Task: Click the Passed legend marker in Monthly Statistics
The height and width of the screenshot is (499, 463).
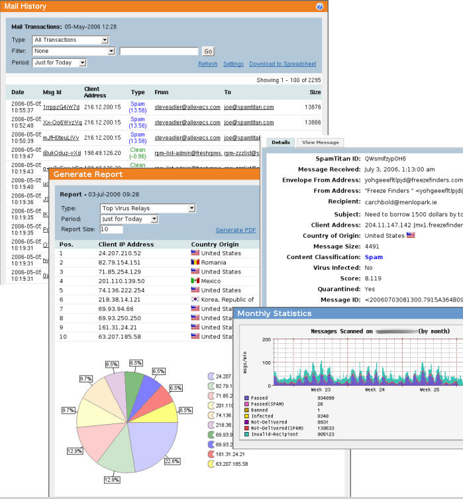Action: point(247,398)
